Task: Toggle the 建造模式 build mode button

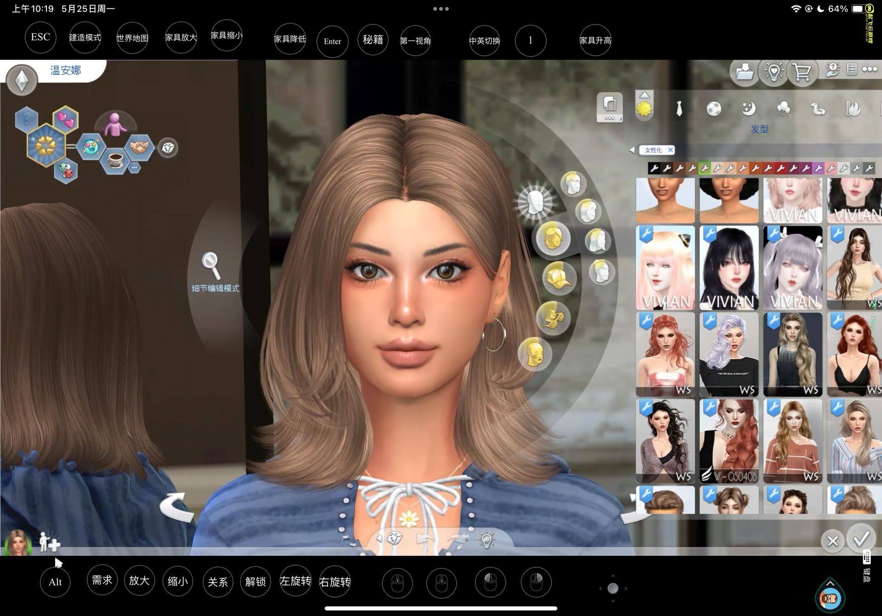Action: pos(85,37)
